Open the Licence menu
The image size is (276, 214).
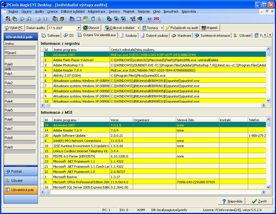click(x=52, y=12)
